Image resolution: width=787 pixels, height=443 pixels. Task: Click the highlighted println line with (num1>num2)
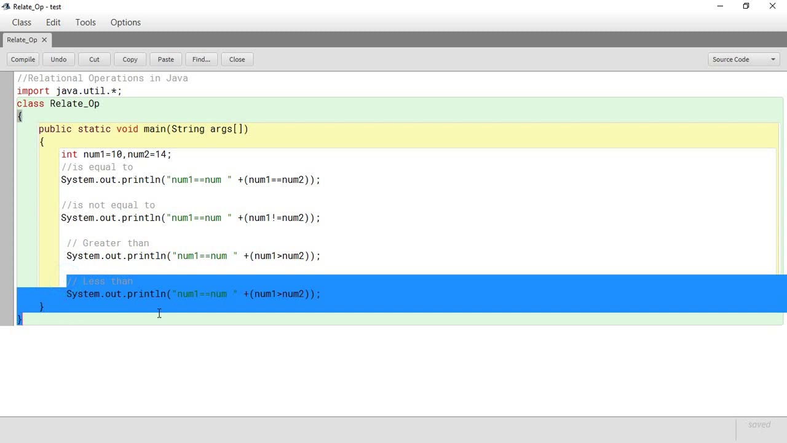[x=193, y=294]
